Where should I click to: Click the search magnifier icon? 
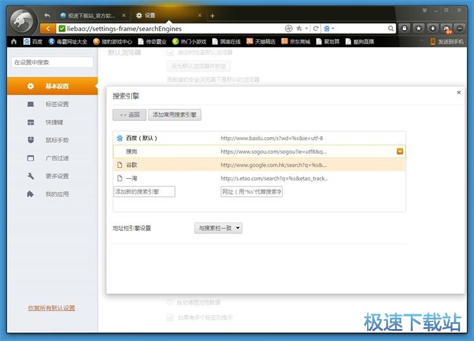click(391, 28)
